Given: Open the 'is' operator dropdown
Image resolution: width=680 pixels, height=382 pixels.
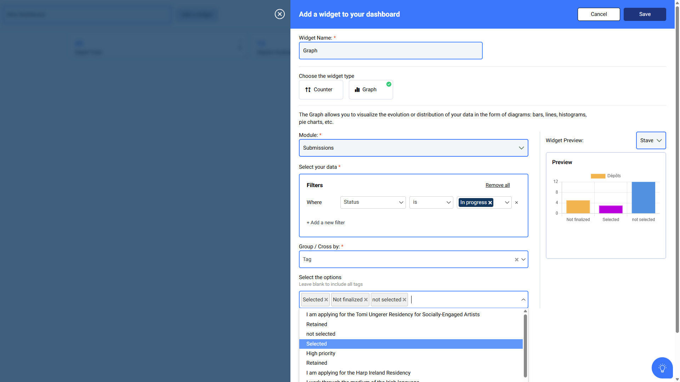Looking at the screenshot, I should pyautogui.click(x=431, y=202).
